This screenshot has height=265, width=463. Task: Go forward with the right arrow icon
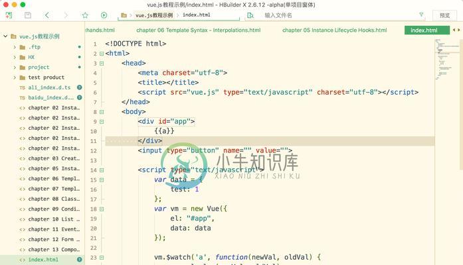(66, 15)
